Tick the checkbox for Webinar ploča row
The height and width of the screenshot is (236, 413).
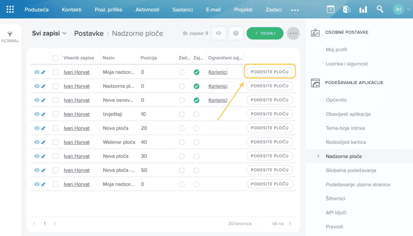pos(55,142)
